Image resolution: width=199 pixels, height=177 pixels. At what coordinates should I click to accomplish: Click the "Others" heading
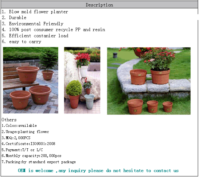pos(9,120)
